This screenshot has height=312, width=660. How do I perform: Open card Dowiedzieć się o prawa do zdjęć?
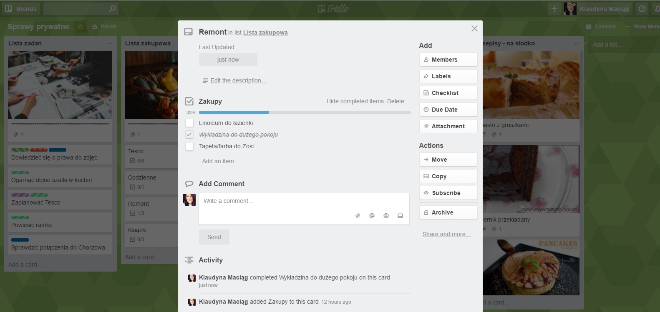click(60, 155)
